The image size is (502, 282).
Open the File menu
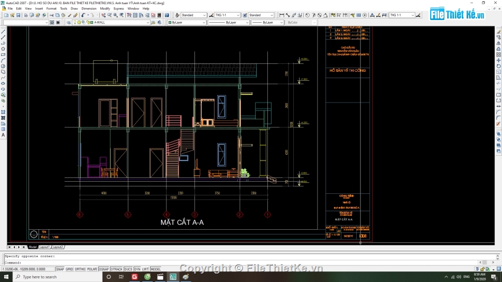point(10,8)
